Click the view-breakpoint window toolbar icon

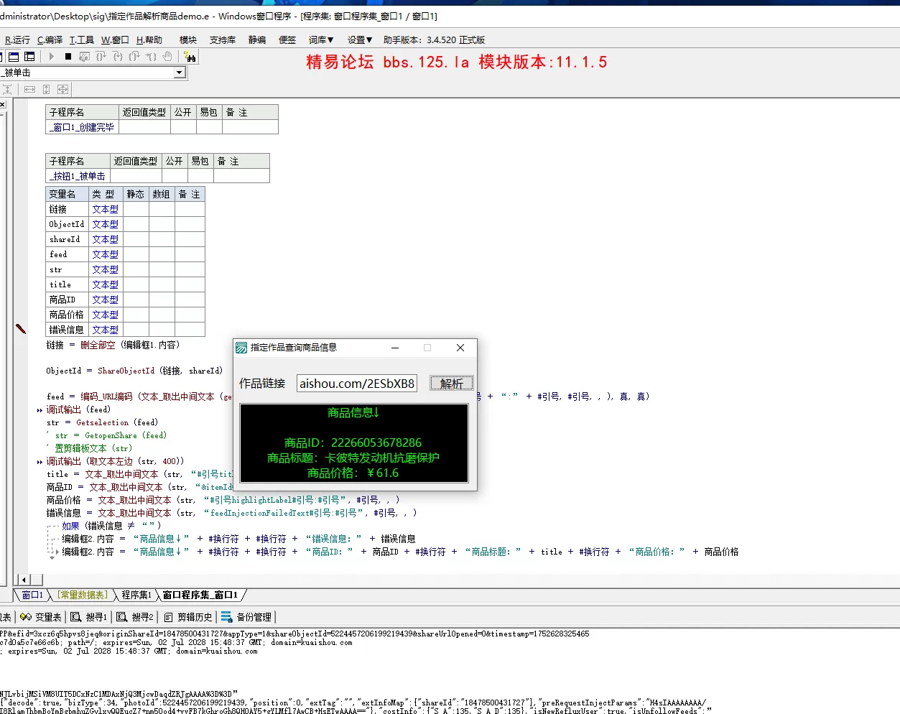pos(84,56)
